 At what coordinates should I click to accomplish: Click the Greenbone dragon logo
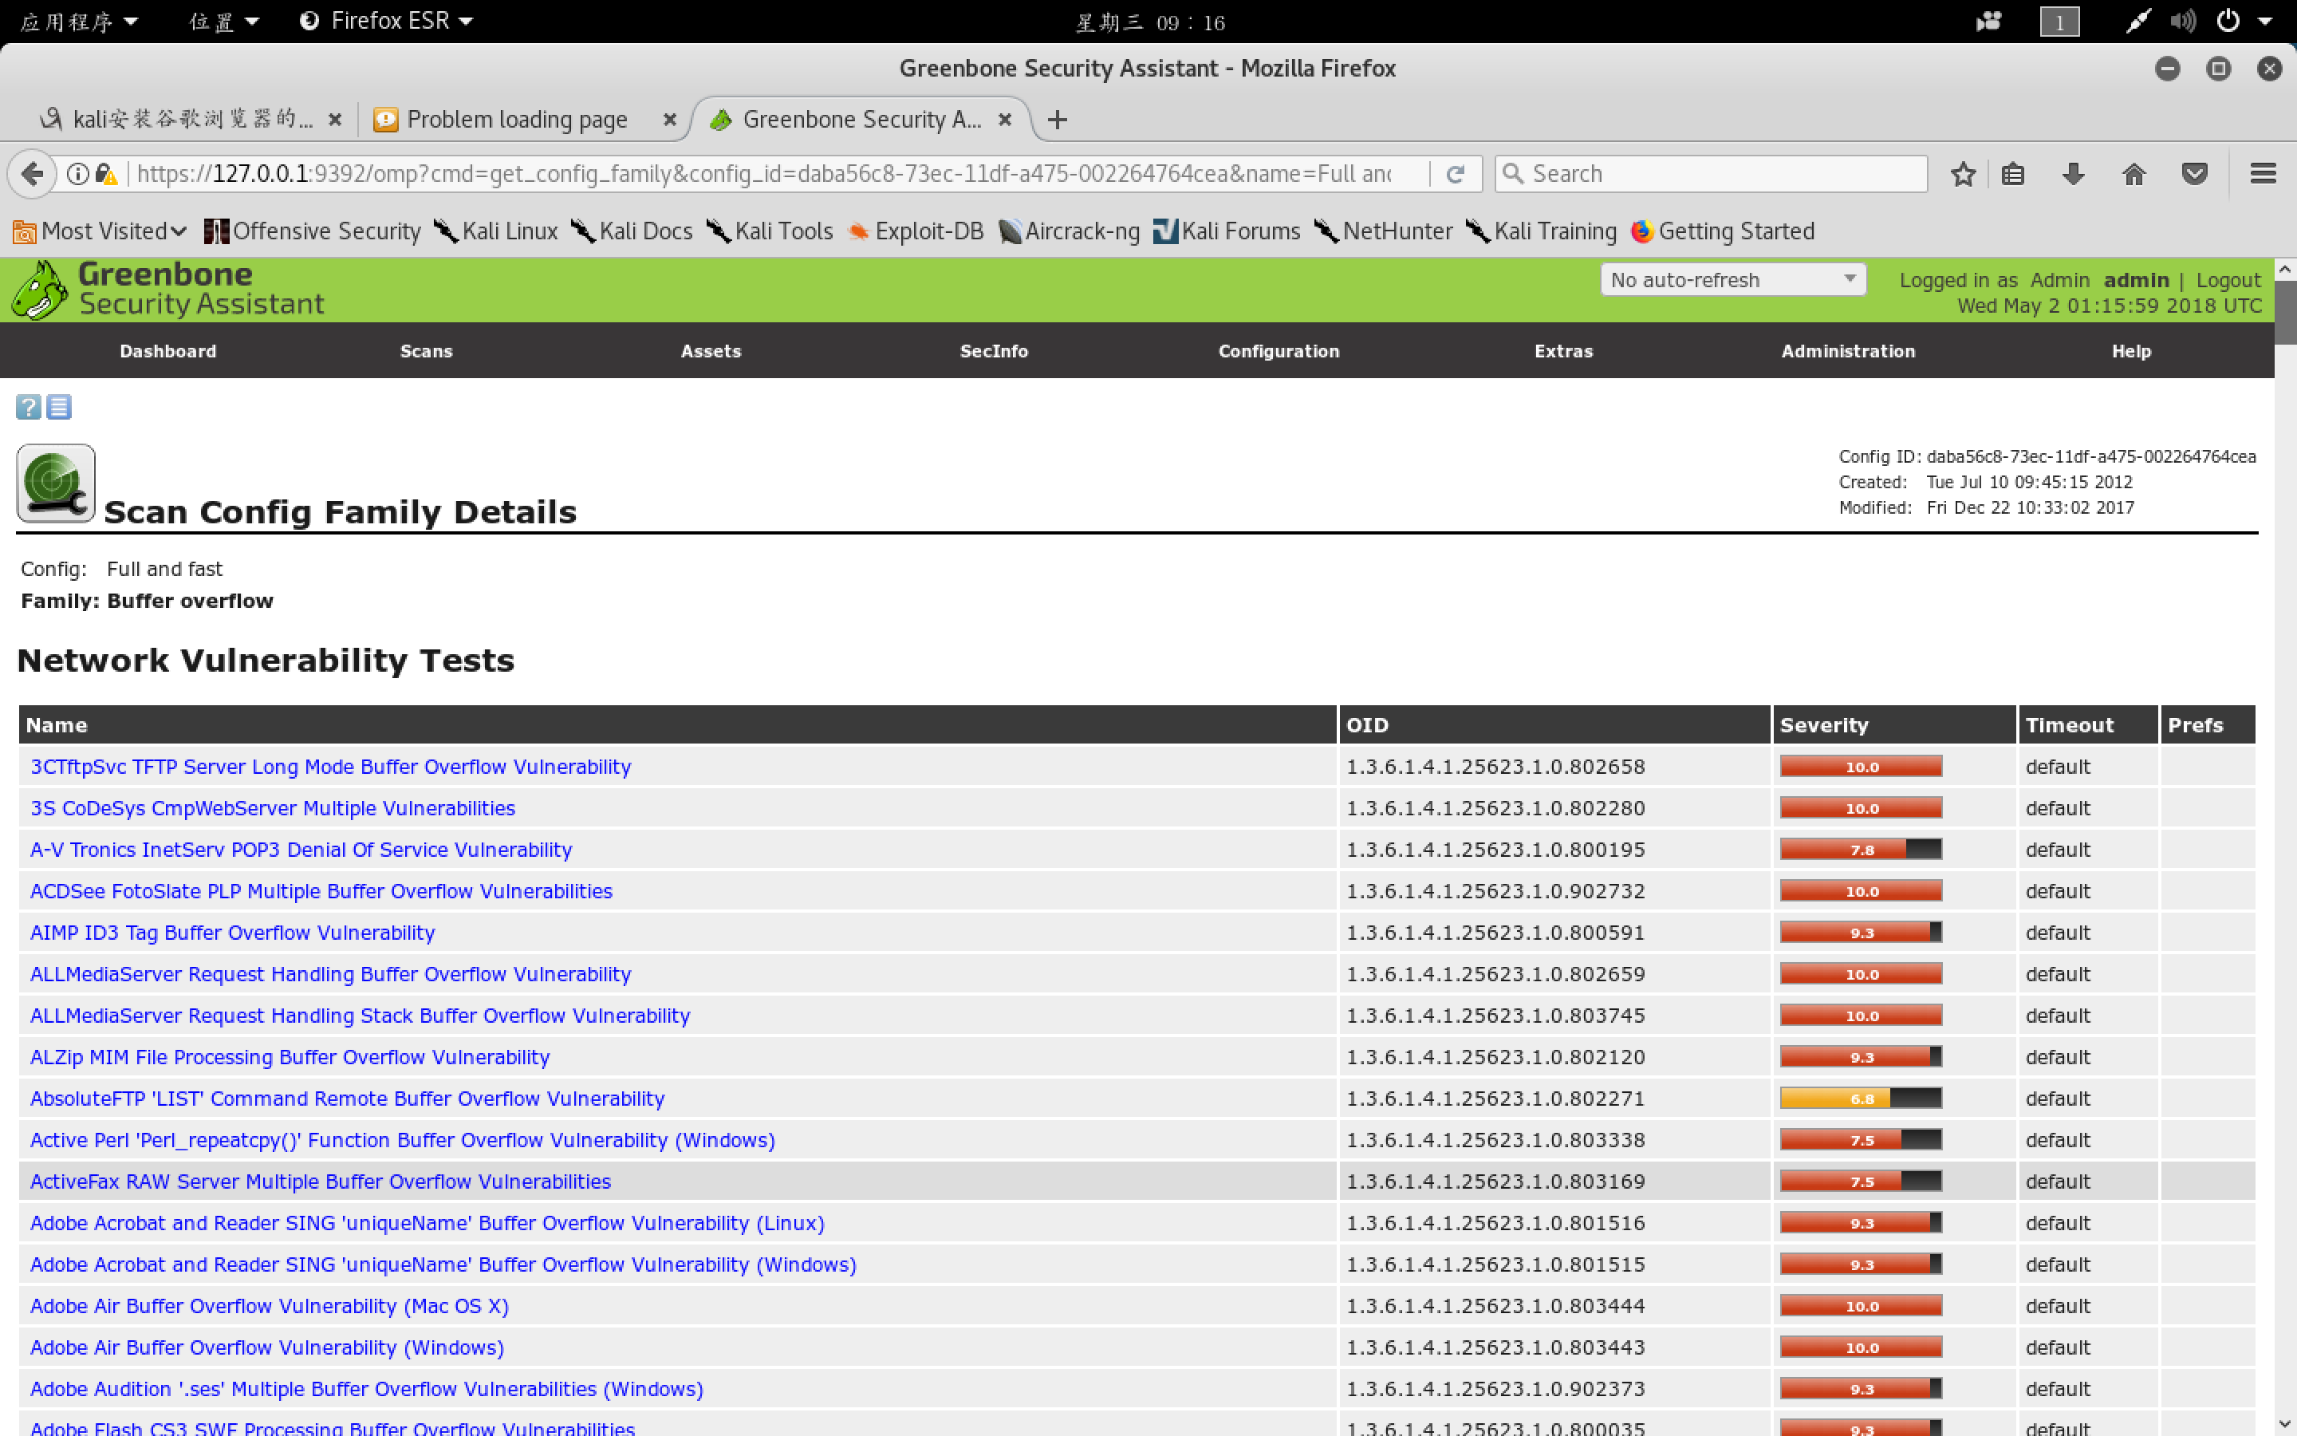[x=40, y=290]
